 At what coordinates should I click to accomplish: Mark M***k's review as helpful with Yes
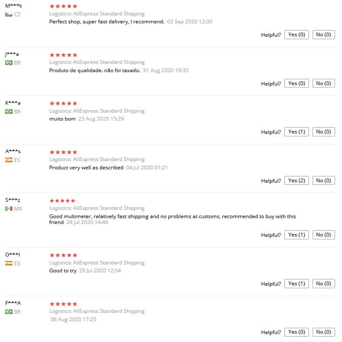tap(297, 35)
